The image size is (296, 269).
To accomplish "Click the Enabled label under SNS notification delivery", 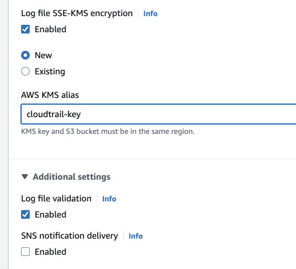I will coord(50,252).
